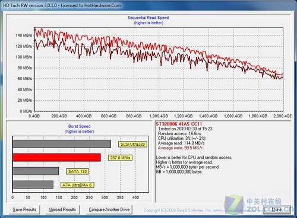Viewport: 297px width, 218px height.
Task: Click the burst axis value 400
Action: 135,197
